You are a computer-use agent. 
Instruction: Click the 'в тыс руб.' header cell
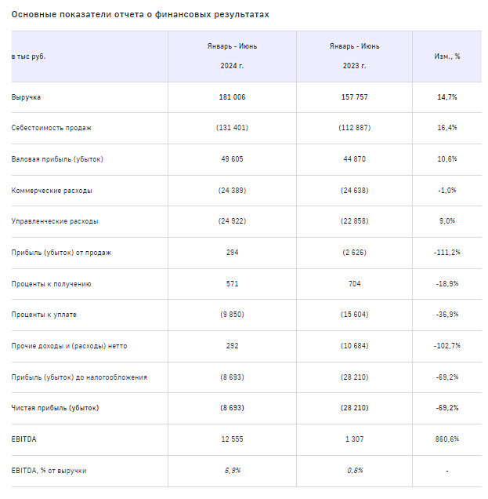[29, 56]
